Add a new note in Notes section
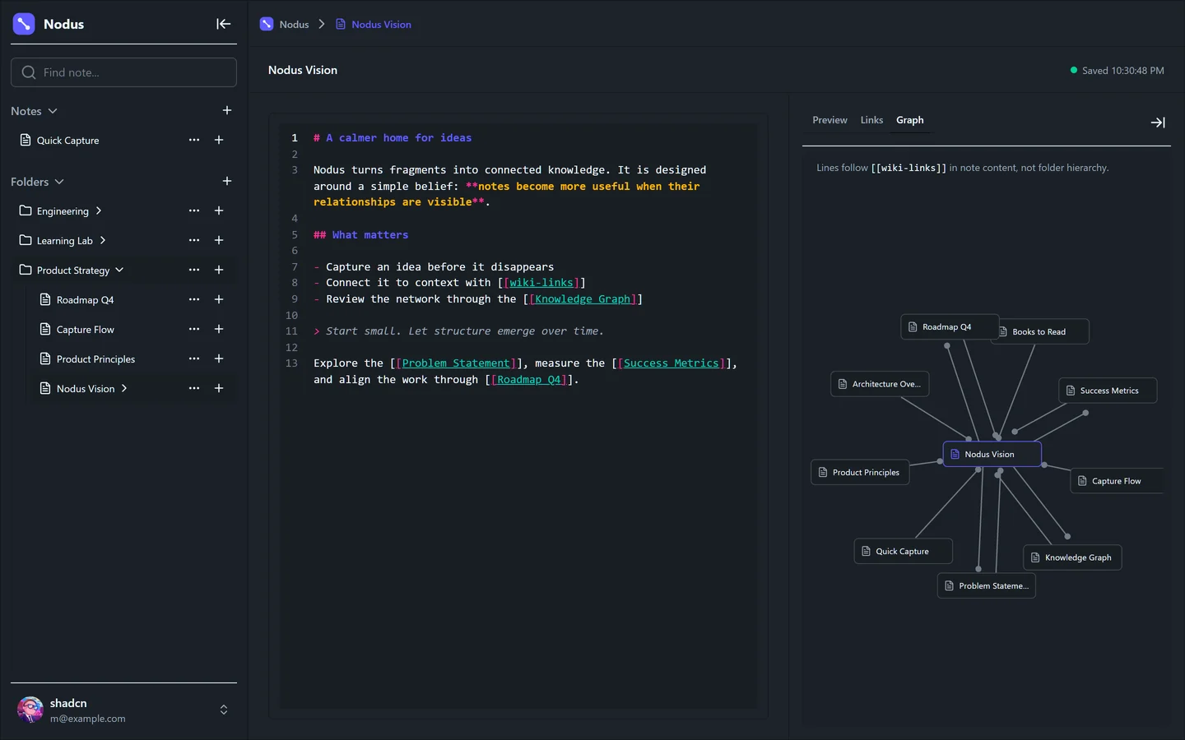 (x=227, y=110)
